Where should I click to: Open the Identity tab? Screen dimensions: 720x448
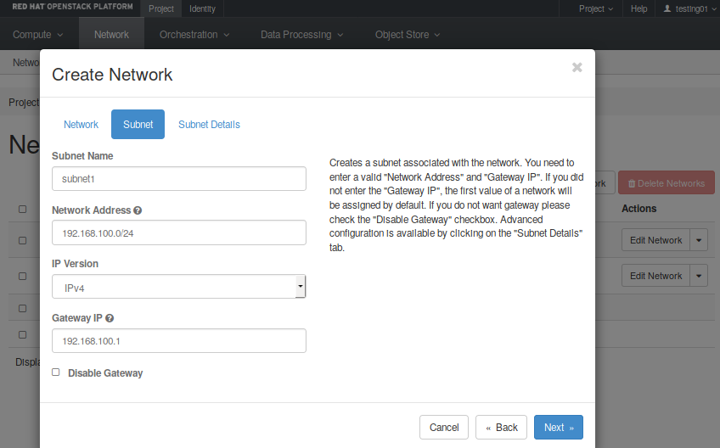[x=202, y=8]
